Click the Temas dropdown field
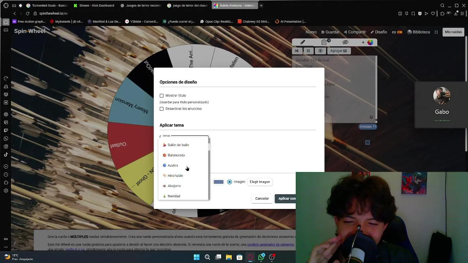The image size is (468, 263). click(184, 137)
